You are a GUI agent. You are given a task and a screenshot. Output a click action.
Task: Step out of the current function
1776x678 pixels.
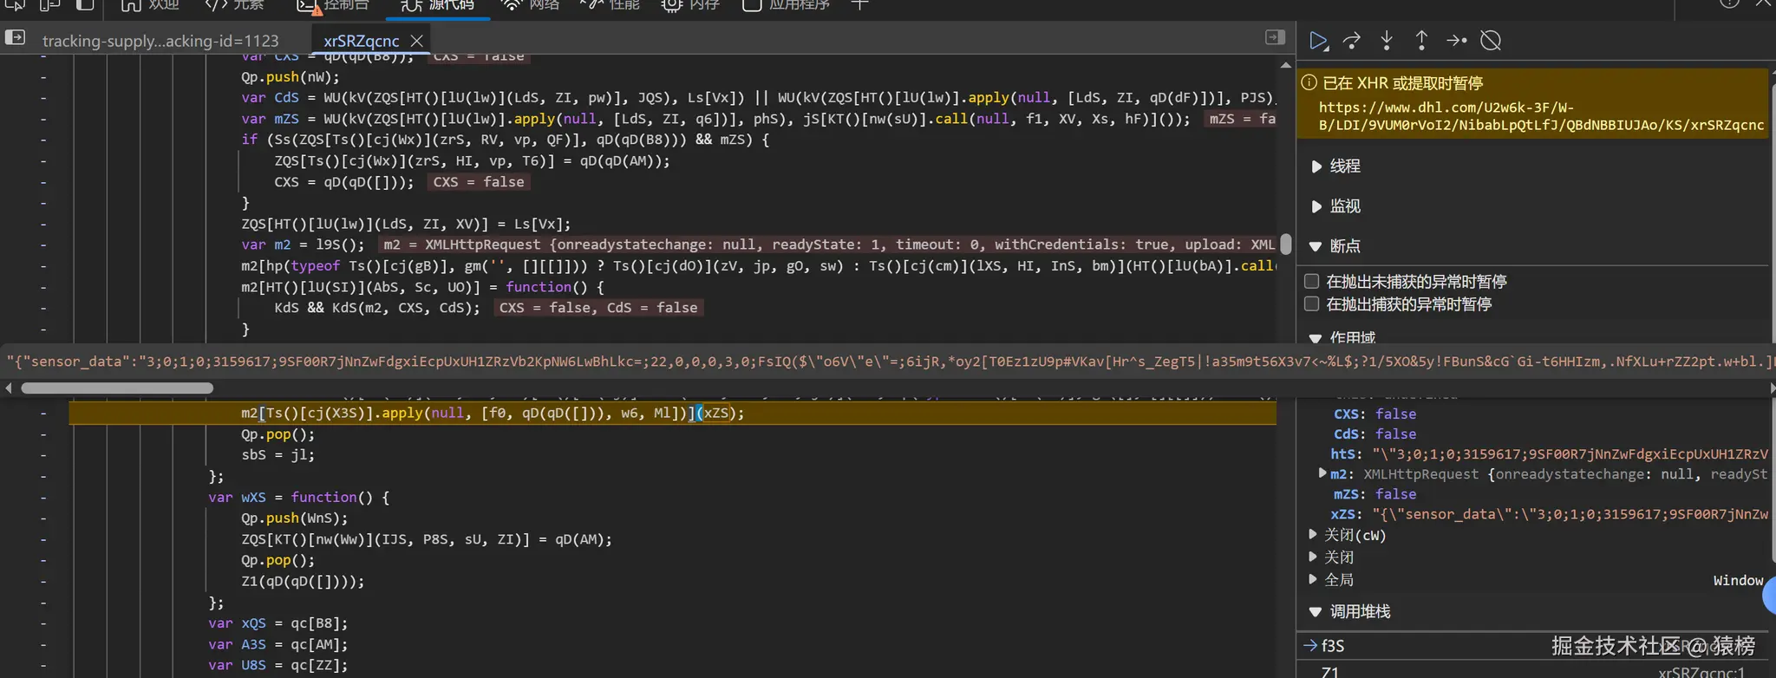point(1421,41)
